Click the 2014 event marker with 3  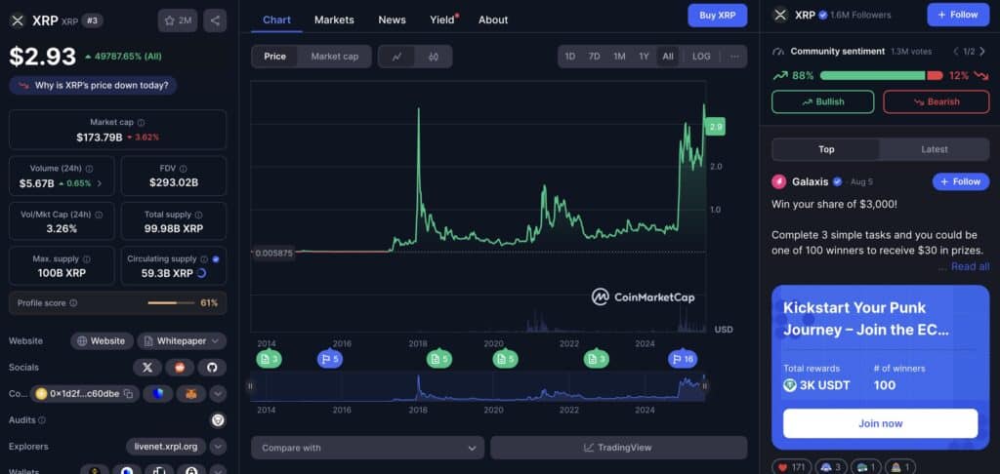(x=269, y=359)
